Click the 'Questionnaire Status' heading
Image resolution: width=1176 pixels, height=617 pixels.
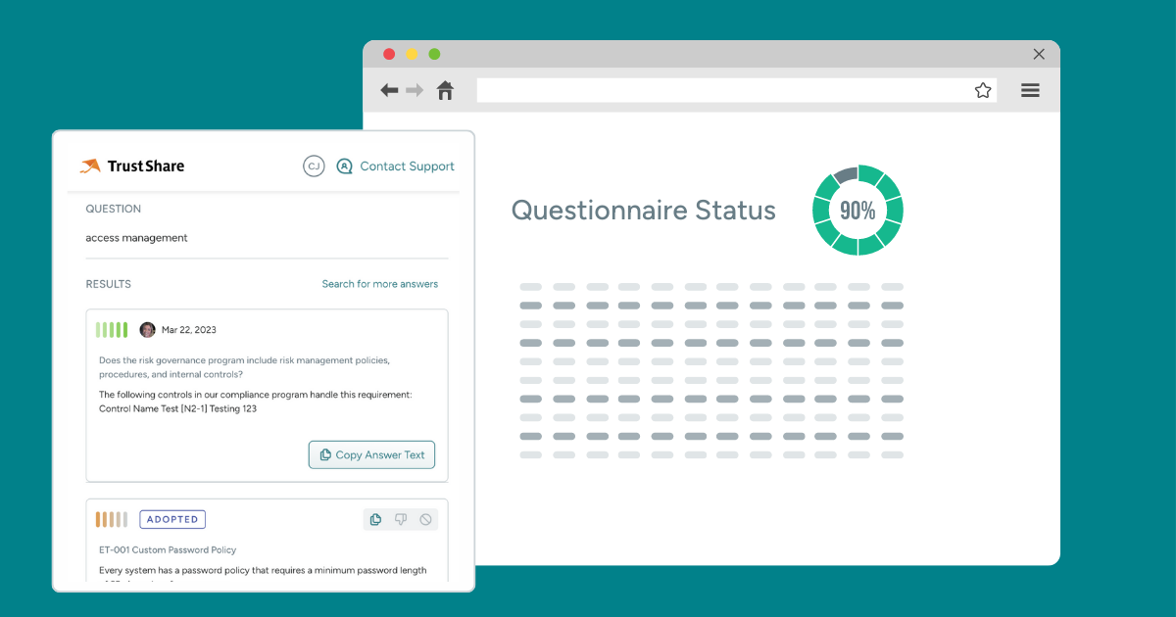tap(644, 211)
